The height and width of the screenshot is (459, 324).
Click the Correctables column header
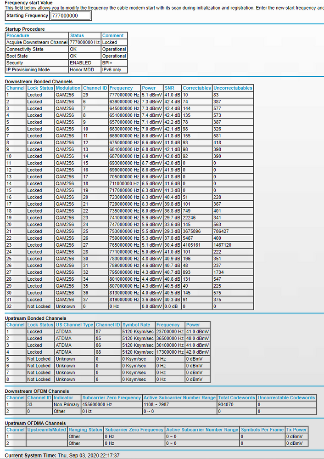(x=196, y=88)
